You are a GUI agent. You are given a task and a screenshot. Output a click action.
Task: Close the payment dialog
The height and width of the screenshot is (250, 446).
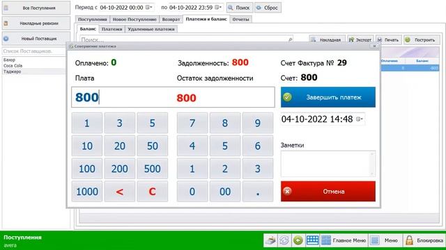pyautogui.click(x=375, y=47)
